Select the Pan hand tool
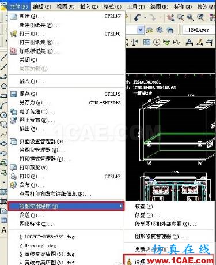Viewport: 216px width, 265px height. (x=170, y=17)
